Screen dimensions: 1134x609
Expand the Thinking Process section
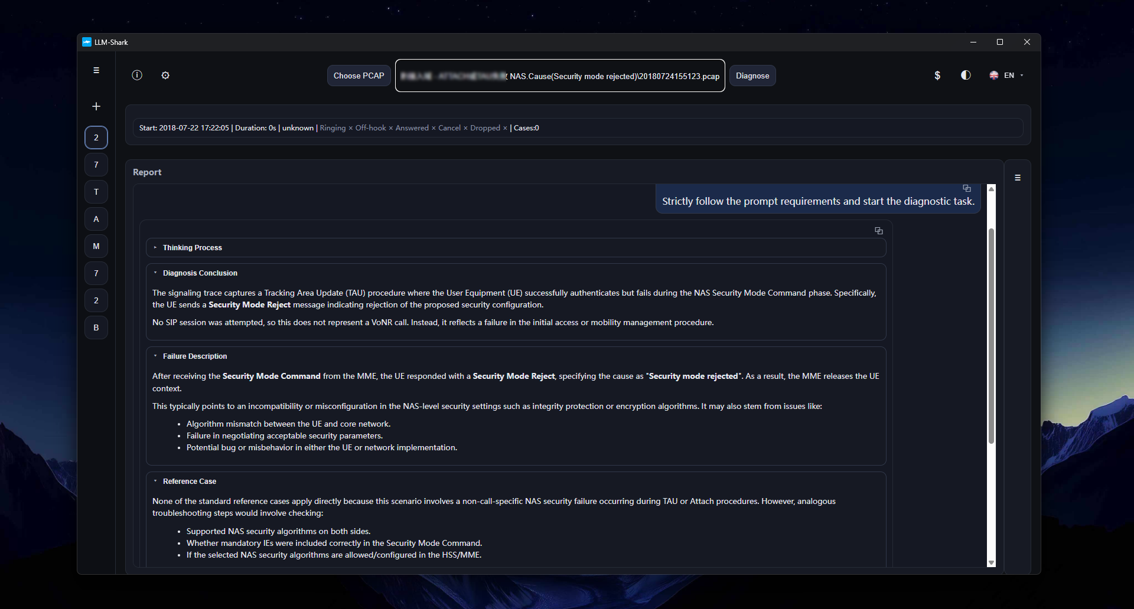(x=193, y=248)
